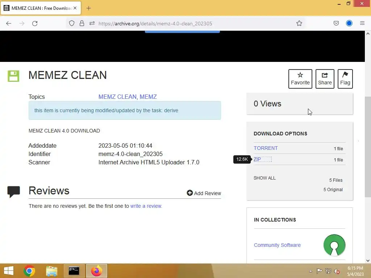The width and height of the screenshot is (371, 278).
Task: Click the Favorite button
Action: (300, 79)
